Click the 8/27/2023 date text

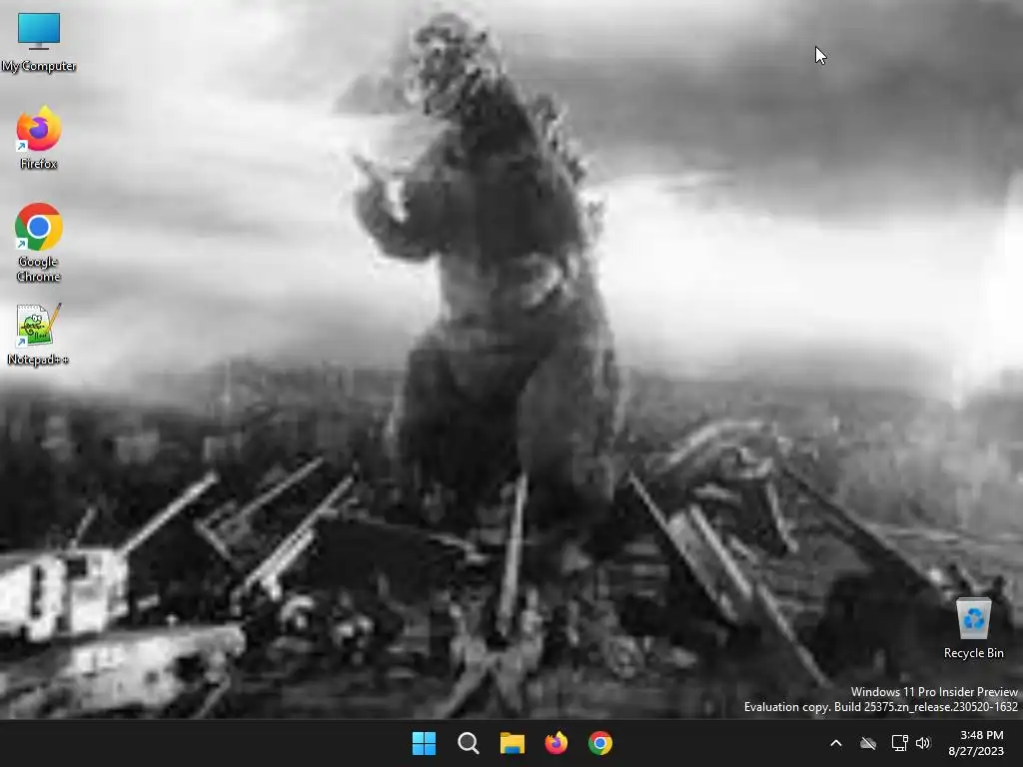click(976, 751)
